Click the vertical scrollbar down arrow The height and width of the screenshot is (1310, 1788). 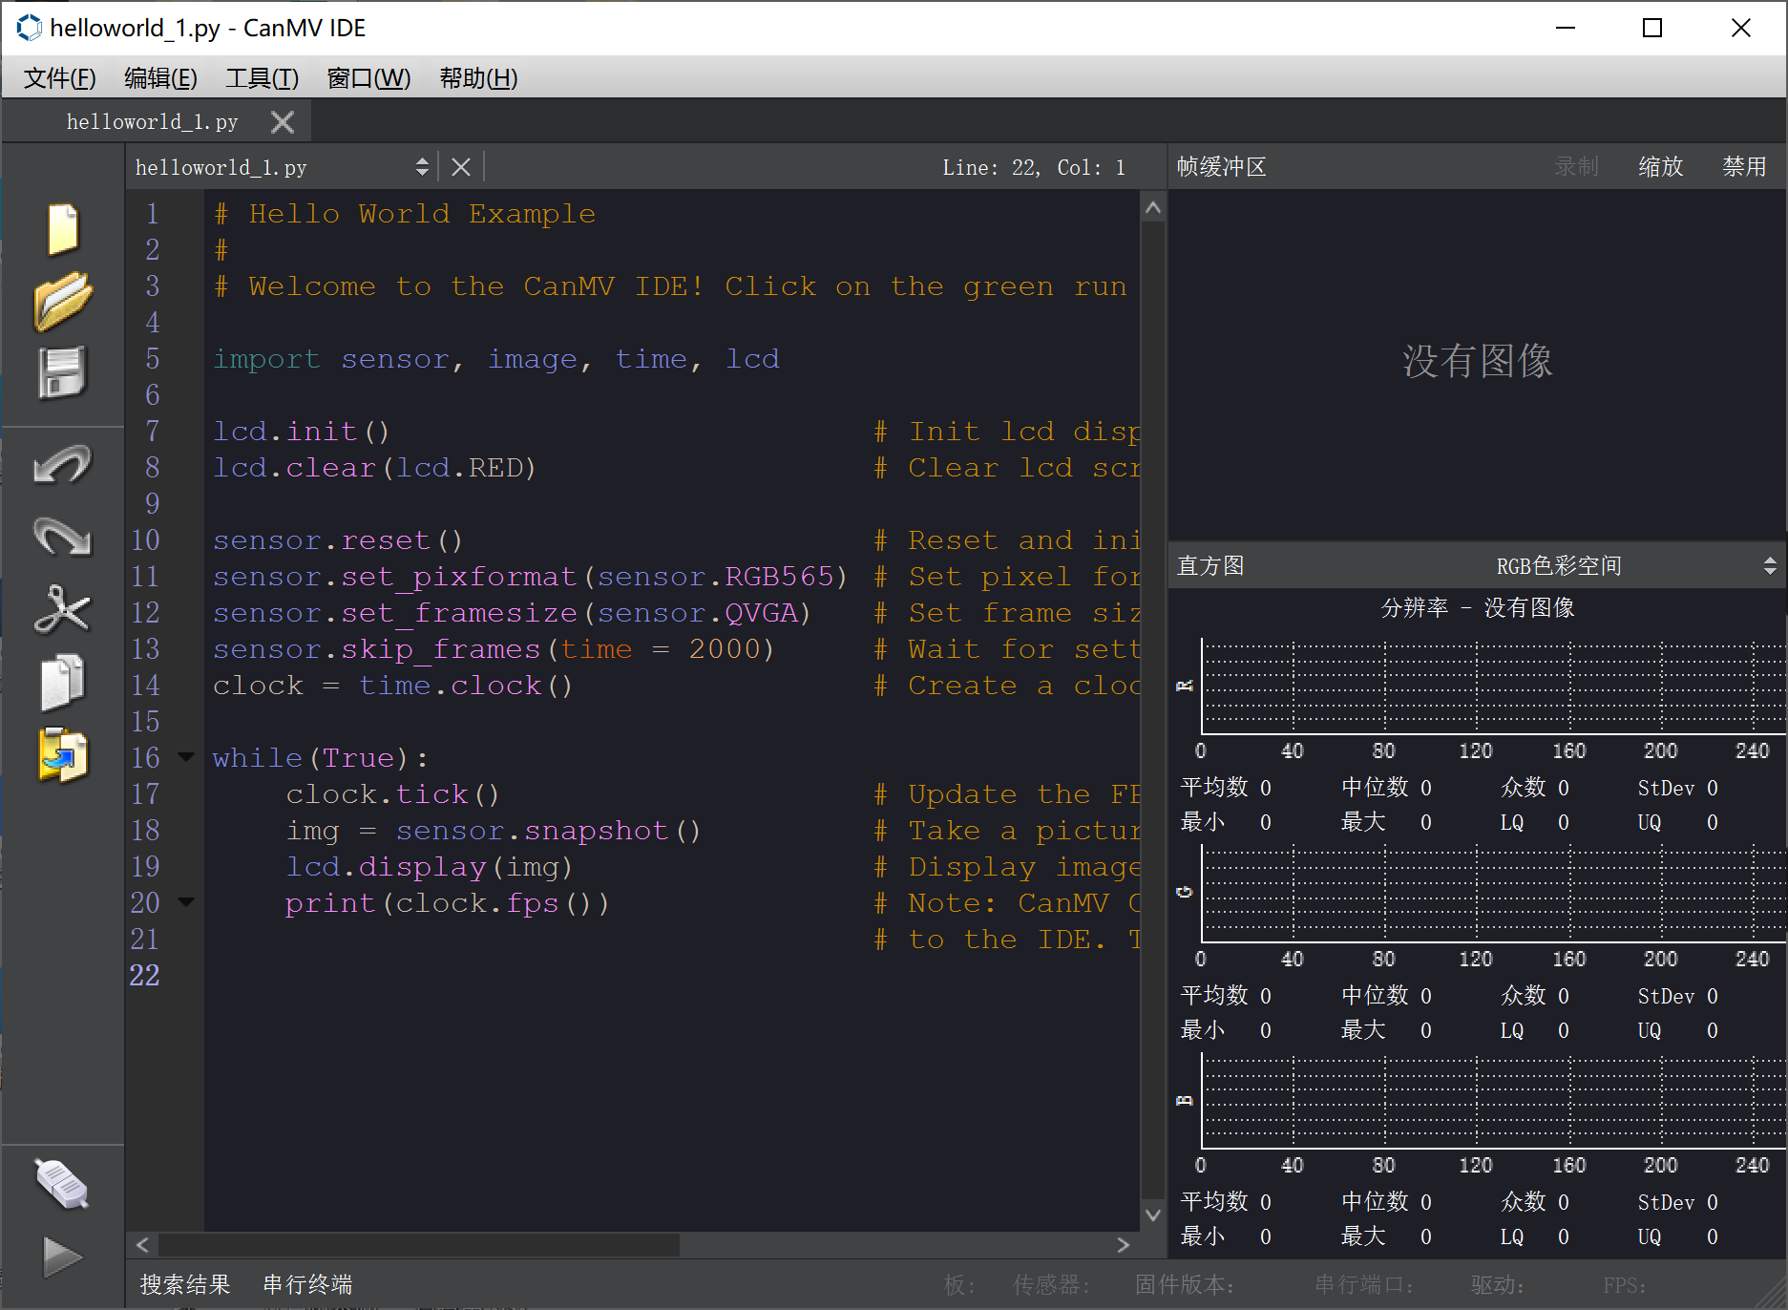(x=1153, y=1215)
